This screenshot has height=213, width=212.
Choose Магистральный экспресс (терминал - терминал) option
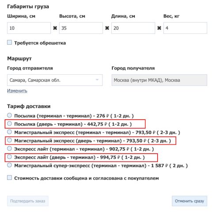(9, 132)
